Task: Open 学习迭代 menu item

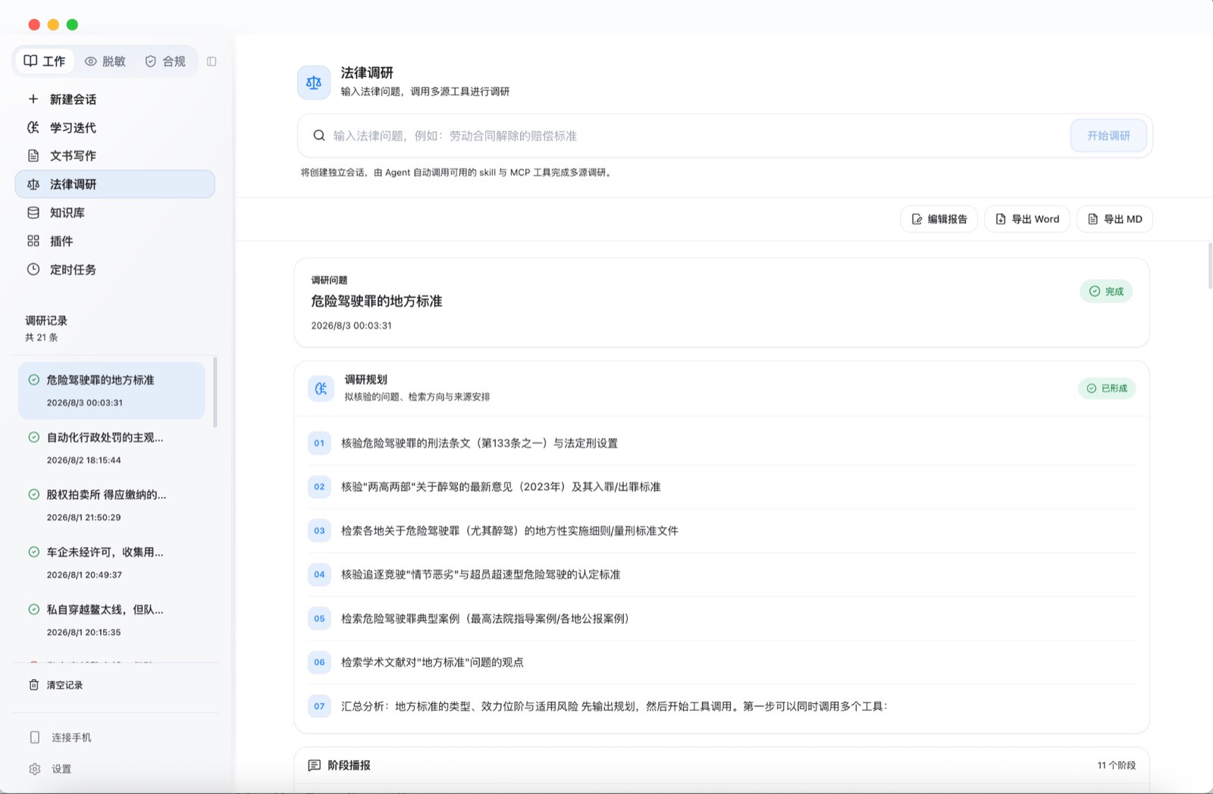Action: [115, 127]
